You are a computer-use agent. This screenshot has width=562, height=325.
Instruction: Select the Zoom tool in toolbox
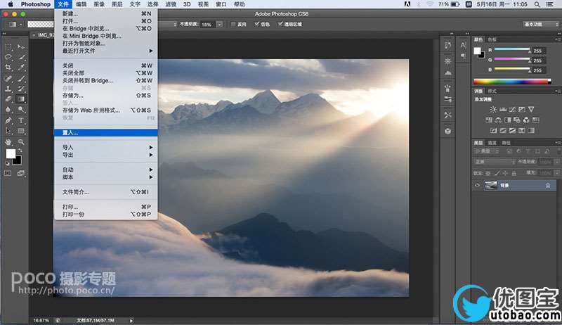coord(21,142)
